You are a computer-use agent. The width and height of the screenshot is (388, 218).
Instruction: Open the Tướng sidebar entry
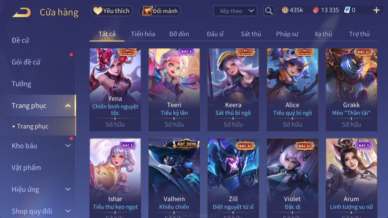(x=22, y=84)
